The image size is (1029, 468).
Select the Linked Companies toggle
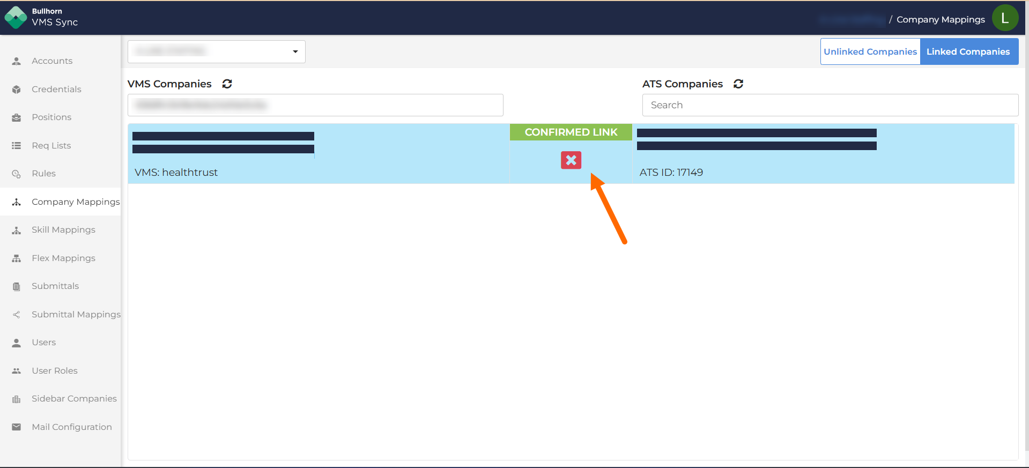[x=968, y=52]
